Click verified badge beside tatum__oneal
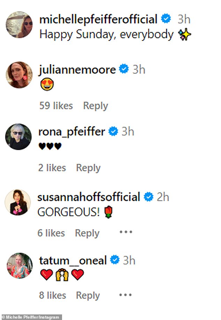This screenshot has height=320, width=221. 115,260
